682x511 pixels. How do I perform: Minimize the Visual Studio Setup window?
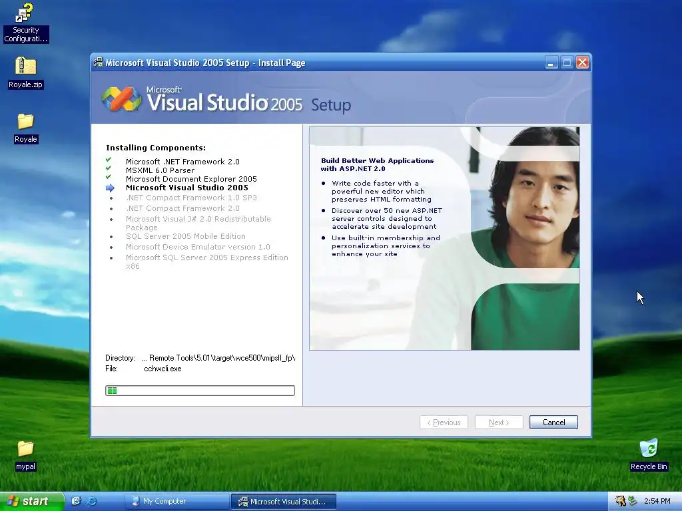[x=551, y=63]
